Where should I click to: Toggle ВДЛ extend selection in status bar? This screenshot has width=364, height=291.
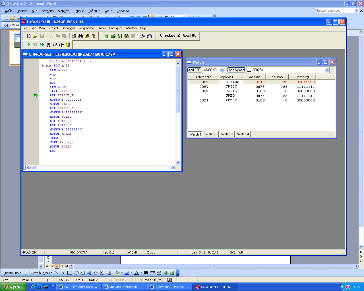tap(129, 280)
